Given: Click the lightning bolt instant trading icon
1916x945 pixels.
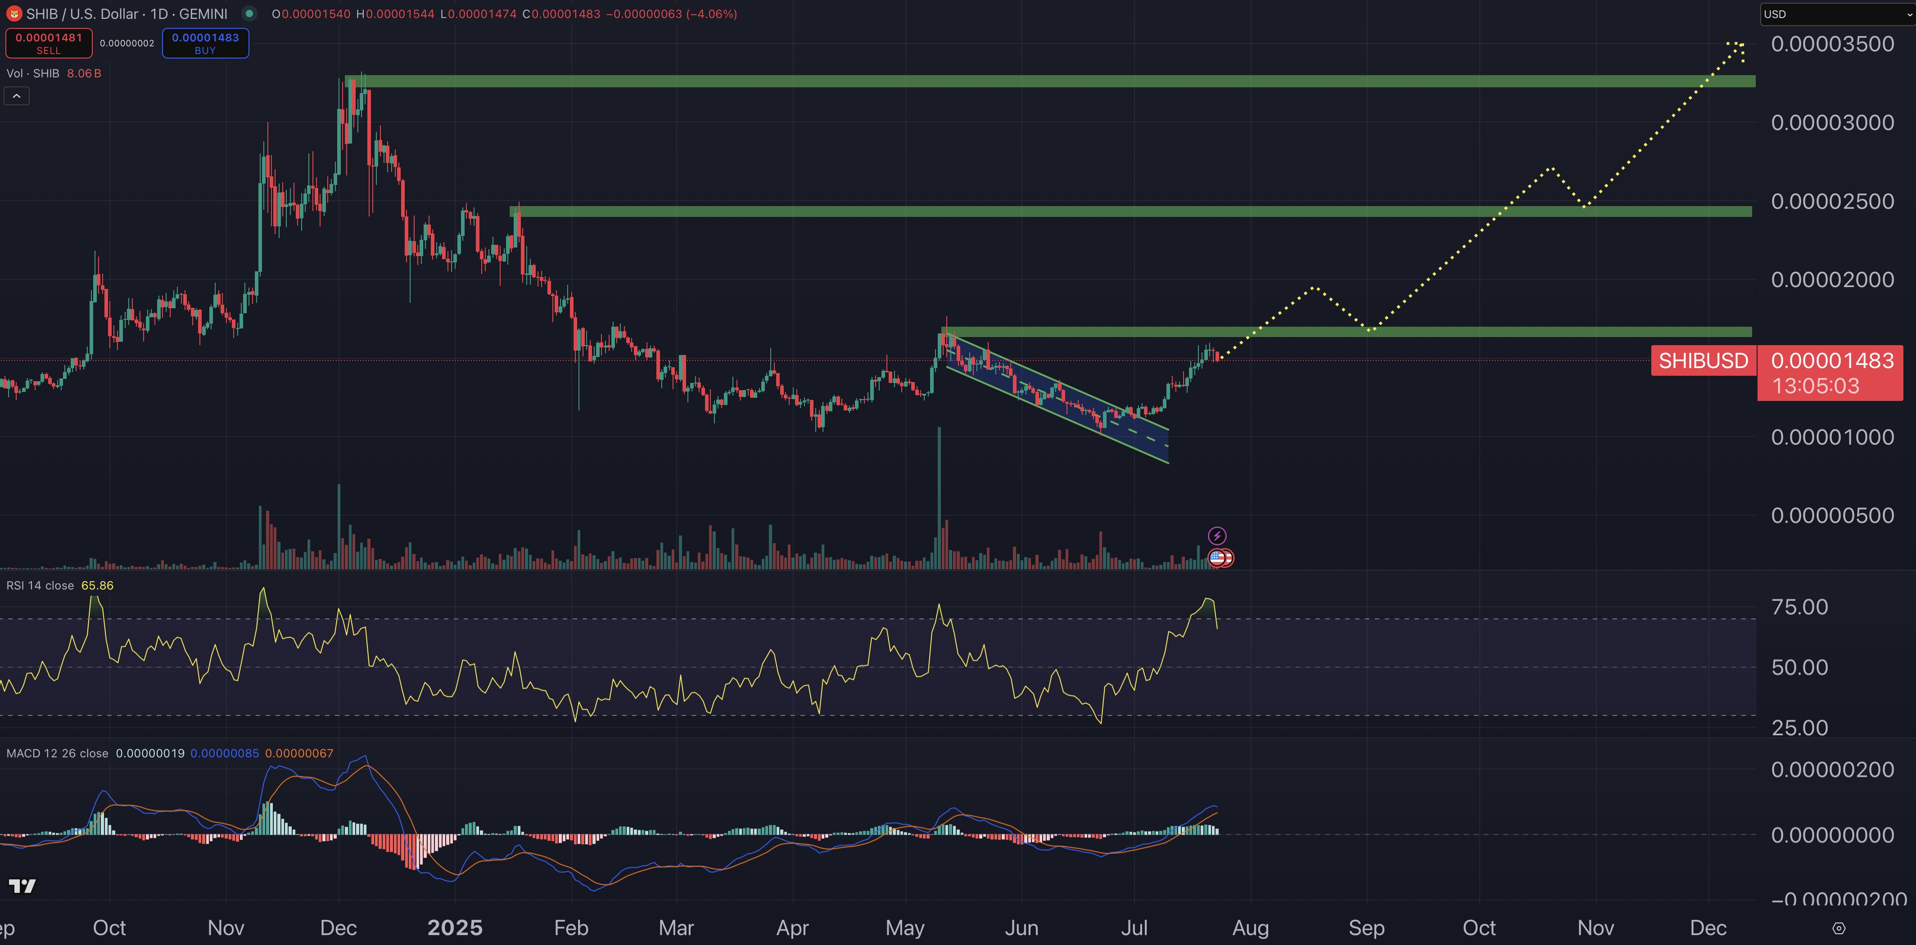Looking at the screenshot, I should (x=1217, y=535).
